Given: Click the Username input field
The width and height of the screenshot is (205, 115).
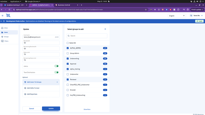Looking at the screenshot, I should 41,37.
